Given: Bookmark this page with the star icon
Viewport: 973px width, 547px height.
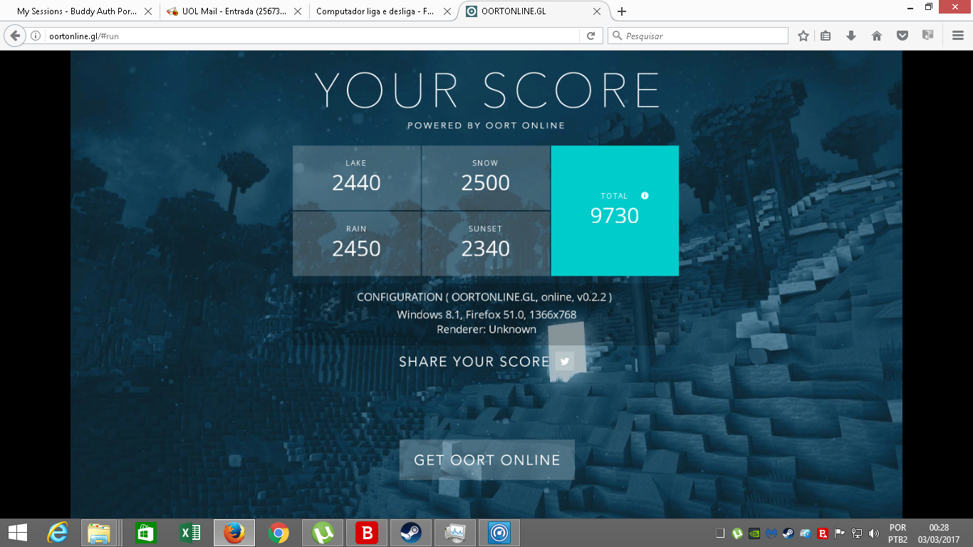Looking at the screenshot, I should [x=803, y=36].
